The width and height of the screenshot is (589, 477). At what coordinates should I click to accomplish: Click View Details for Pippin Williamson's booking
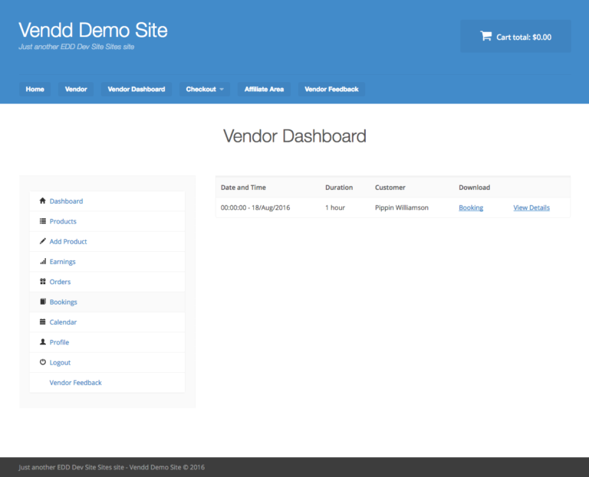coord(531,207)
